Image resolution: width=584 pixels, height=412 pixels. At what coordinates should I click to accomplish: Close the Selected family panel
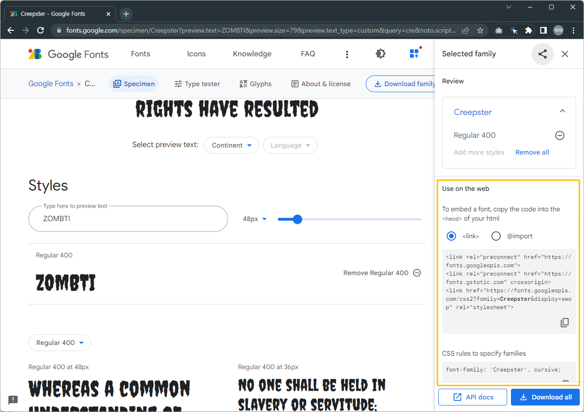click(x=565, y=54)
